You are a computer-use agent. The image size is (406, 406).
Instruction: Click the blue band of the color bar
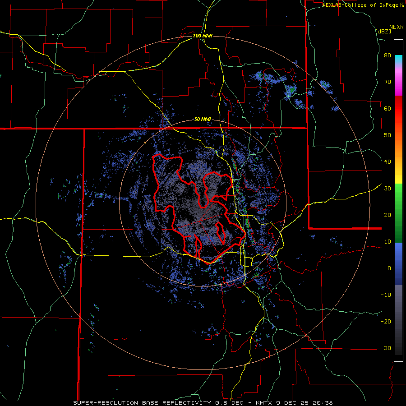(x=398, y=263)
